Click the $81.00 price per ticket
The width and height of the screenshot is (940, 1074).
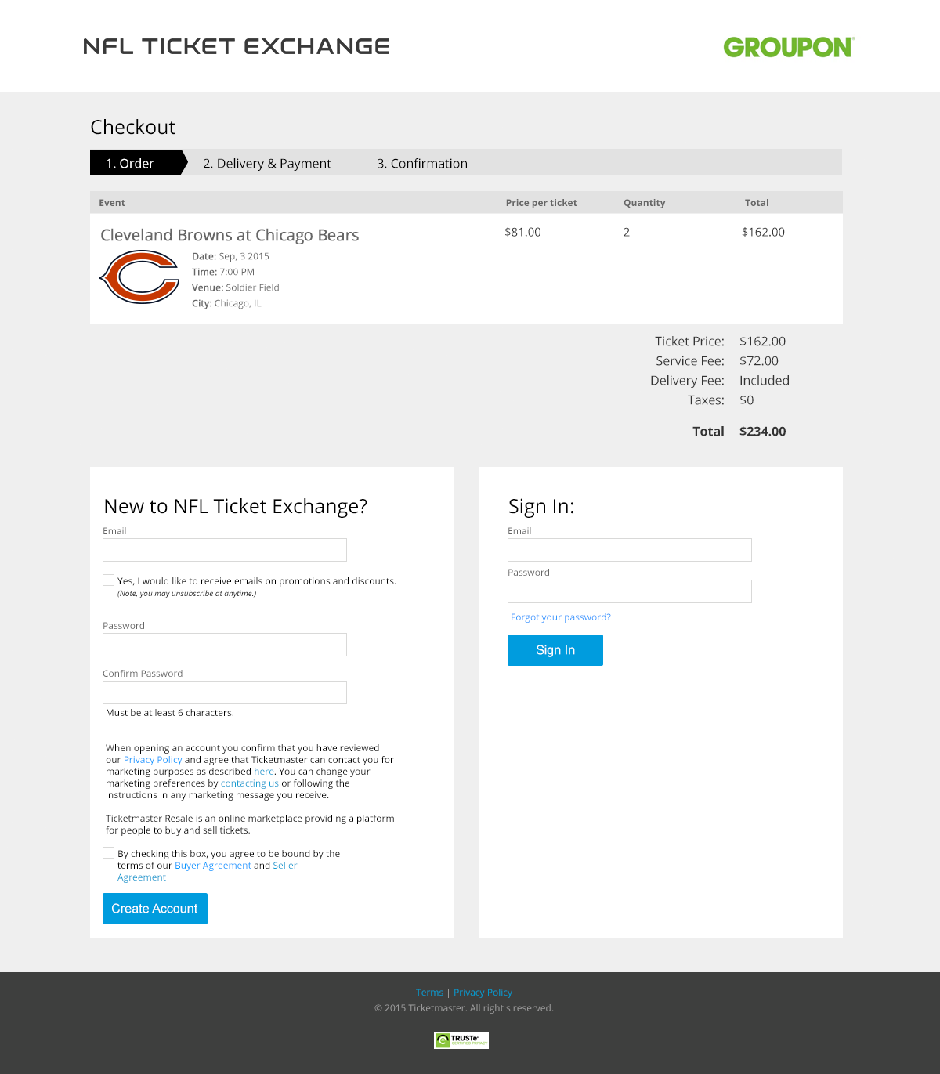click(x=522, y=232)
